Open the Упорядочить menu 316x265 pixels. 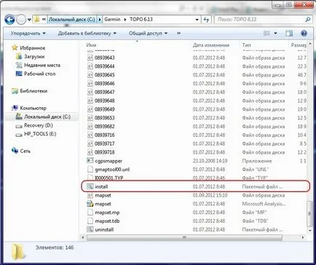pyautogui.click(x=28, y=33)
